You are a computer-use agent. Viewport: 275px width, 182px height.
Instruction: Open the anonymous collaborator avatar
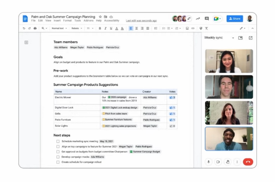pyautogui.click(x=189, y=19)
